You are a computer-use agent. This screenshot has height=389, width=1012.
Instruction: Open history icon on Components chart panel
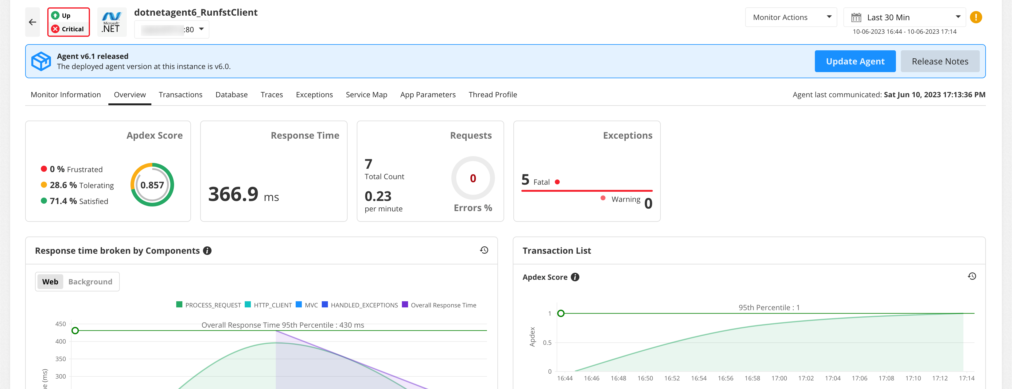[x=485, y=250]
